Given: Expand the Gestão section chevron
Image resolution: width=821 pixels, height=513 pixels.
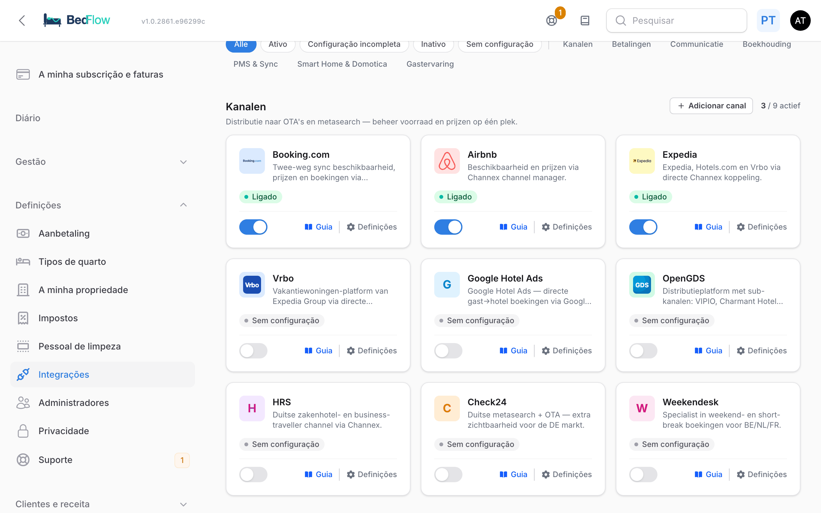Looking at the screenshot, I should coord(183,162).
